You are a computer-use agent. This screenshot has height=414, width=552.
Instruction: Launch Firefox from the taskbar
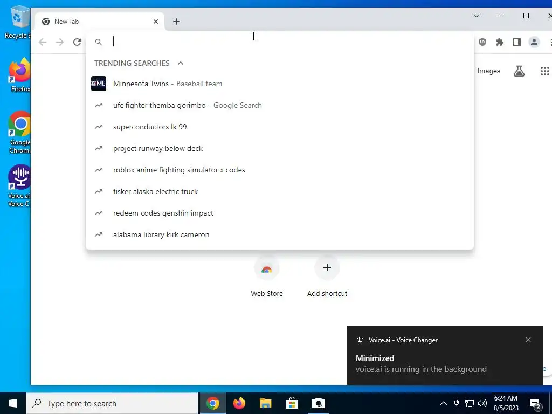coord(239,403)
